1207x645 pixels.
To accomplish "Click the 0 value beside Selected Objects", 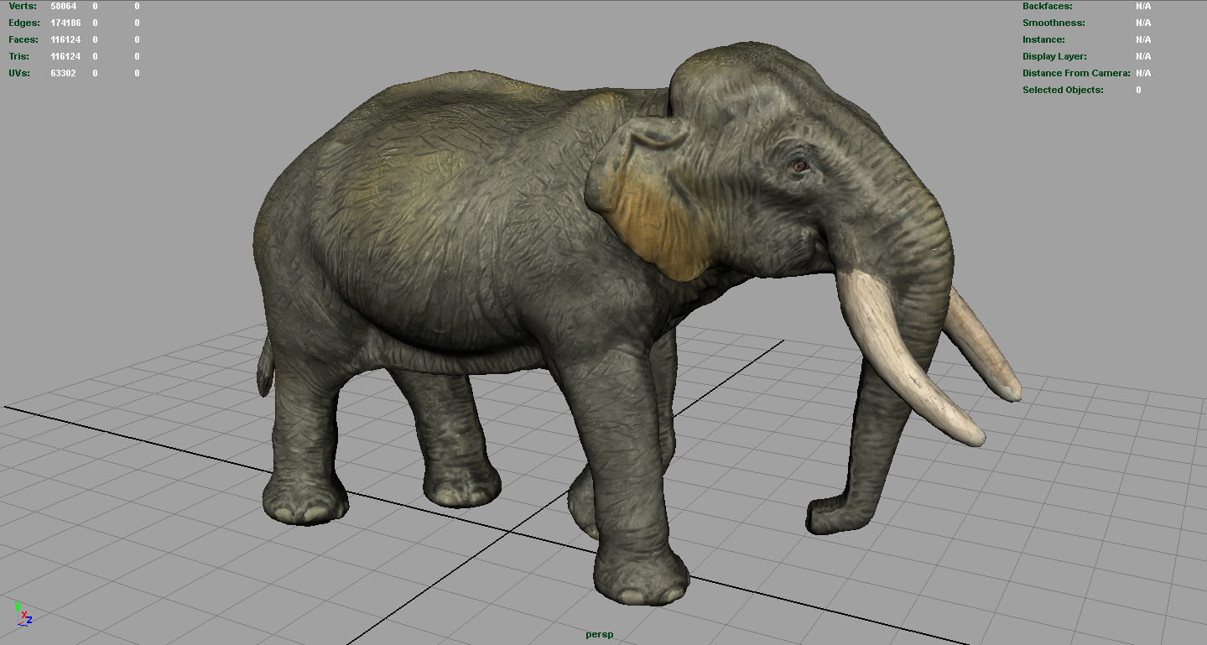I will tap(1138, 90).
